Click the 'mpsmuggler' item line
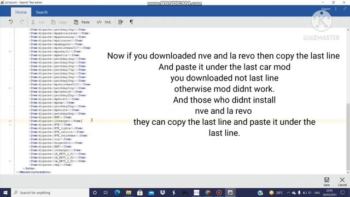The height and width of the screenshot is (197, 350). click(56, 44)
